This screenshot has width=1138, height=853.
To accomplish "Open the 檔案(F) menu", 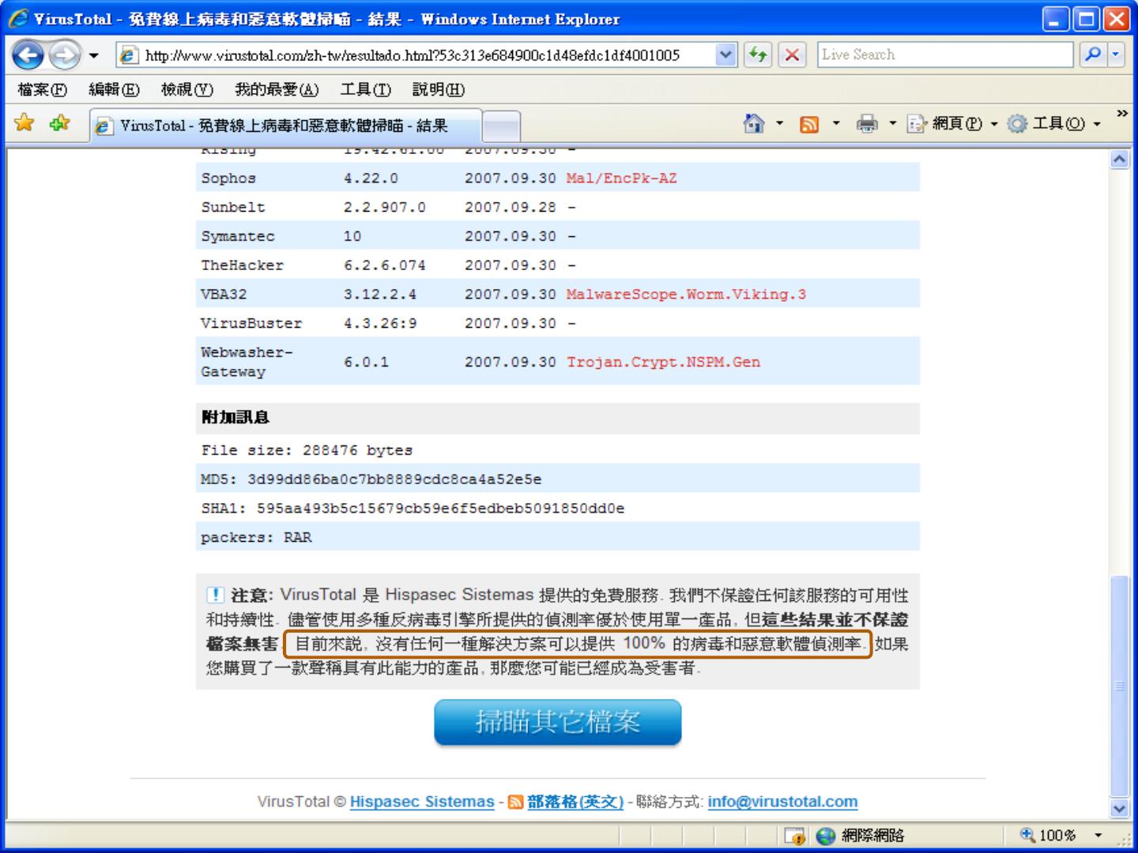I will 43,89.
